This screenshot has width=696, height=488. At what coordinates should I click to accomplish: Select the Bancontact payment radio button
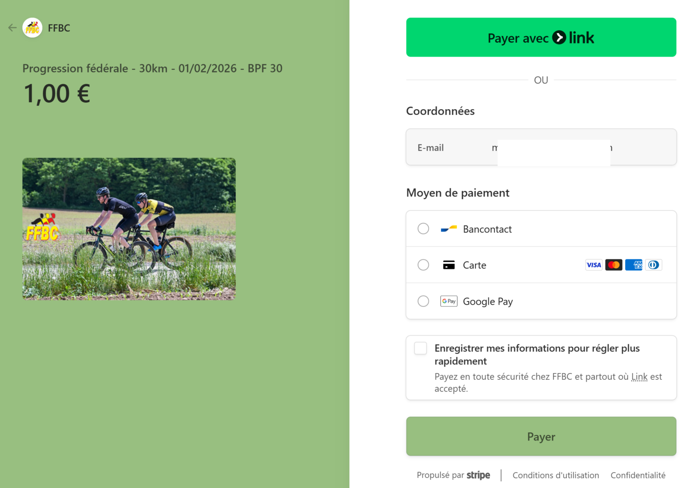tap(423, 229)
